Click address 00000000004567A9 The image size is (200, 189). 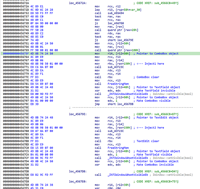tap(16, 128)
